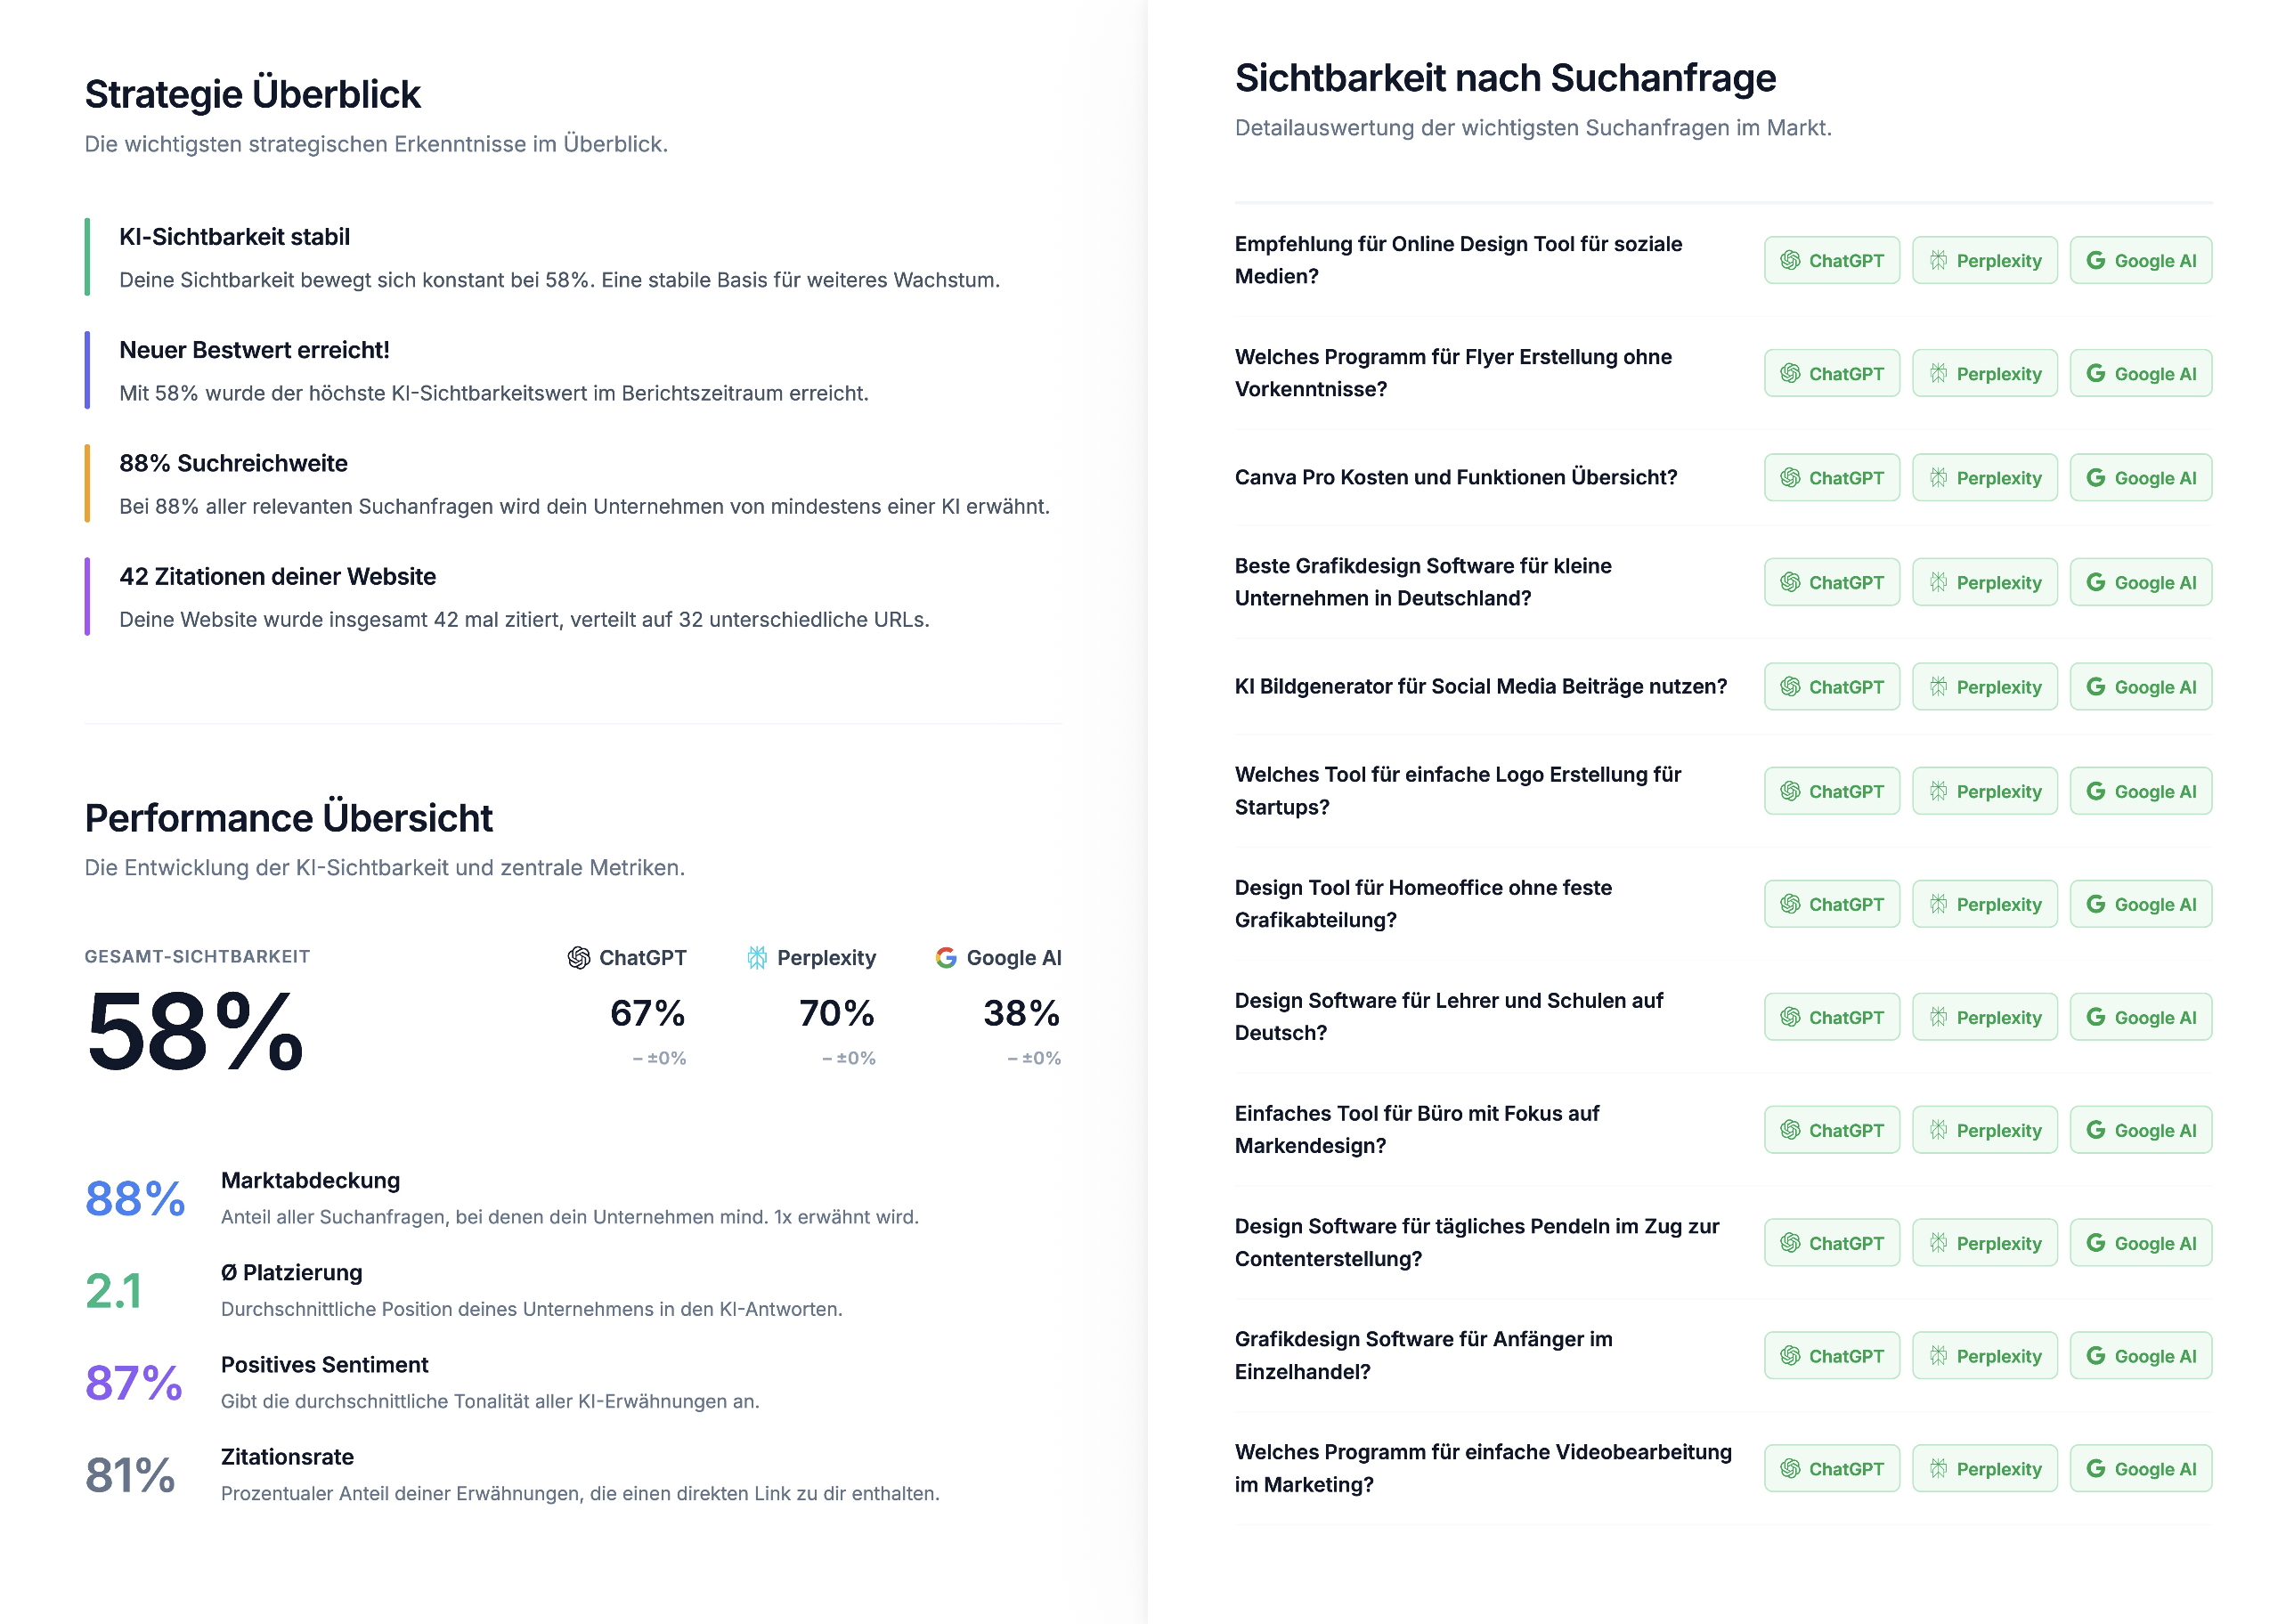Click the ChatGPT icon for Canva Pro Kosten query
This screenshot has width=2294, height=1624.
click(x=1832, y=478)
